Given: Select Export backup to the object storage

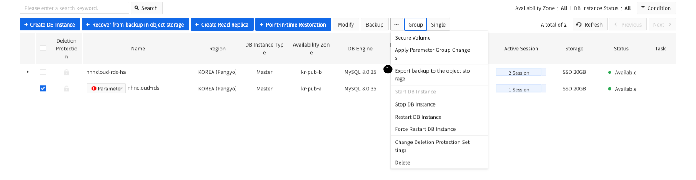Looking at the screenshot, I should click(x=432, y=74).
